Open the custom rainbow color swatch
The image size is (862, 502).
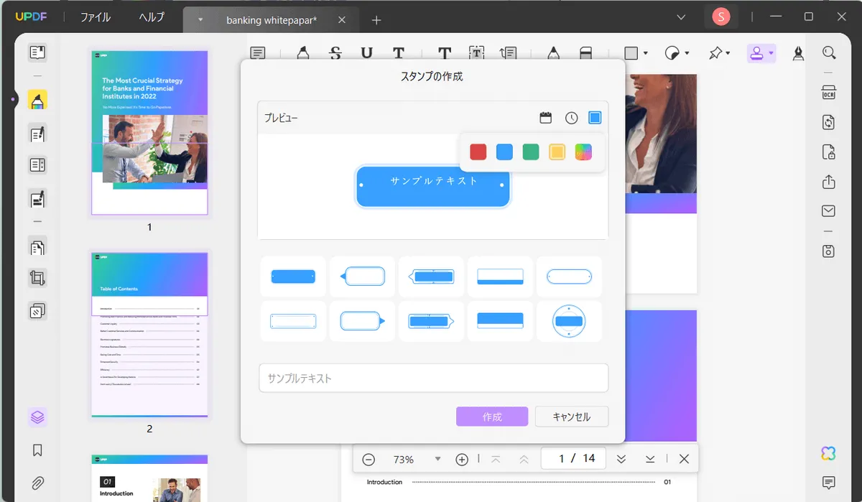click(x=583, y=152)
